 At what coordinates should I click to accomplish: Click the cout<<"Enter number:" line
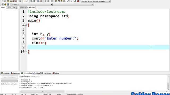[55, 38]
